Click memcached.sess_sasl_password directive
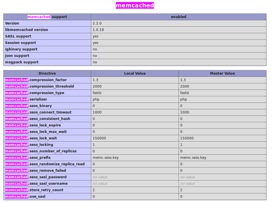This screenshot has width=274, height=203. (36, 177)
